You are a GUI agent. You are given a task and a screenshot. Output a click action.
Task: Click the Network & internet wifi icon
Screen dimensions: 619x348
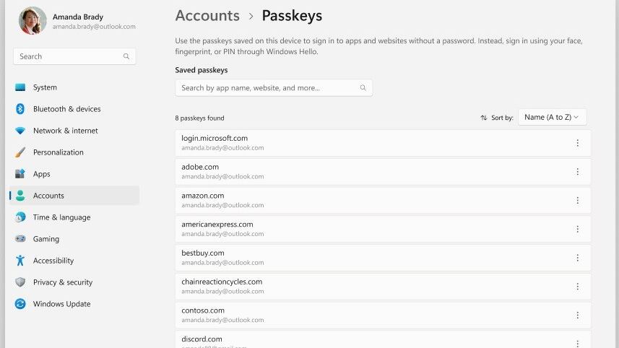point(20,131)
